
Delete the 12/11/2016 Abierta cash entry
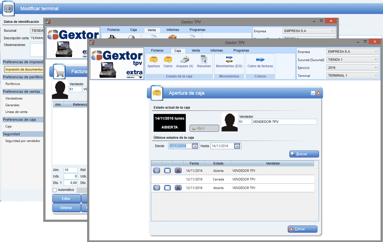pos(178,188)
